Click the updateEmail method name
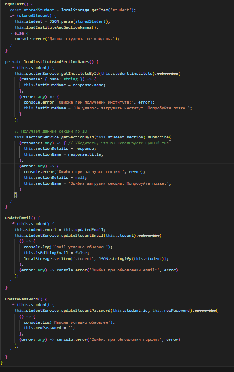 click(18, 218)
